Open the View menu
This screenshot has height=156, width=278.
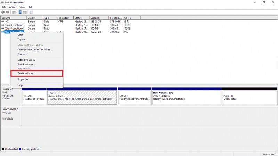pyautogui.click(x=22, y=7)
